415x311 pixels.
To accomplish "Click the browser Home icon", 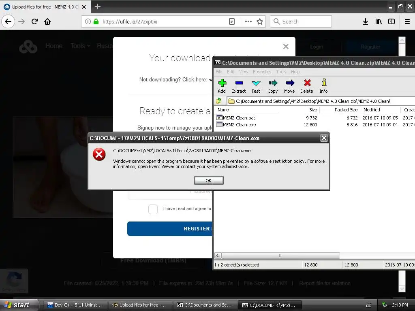I will tap(47, 21).
